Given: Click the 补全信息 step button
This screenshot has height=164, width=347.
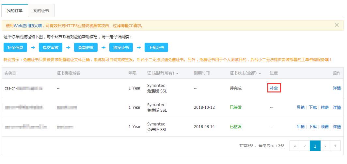Looking at the screenshot, I should point(15,47).
